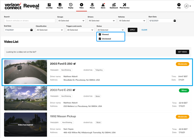Open the Dashboard chart icon
The width and height of the screenshot is (194, 138).
point(114,5)
